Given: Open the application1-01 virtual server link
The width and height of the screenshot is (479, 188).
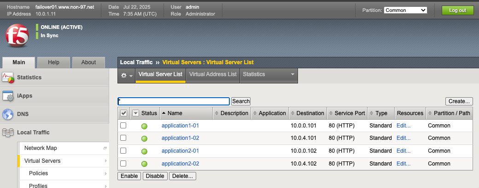Looking at the screenshot, I should pos(180,126).
